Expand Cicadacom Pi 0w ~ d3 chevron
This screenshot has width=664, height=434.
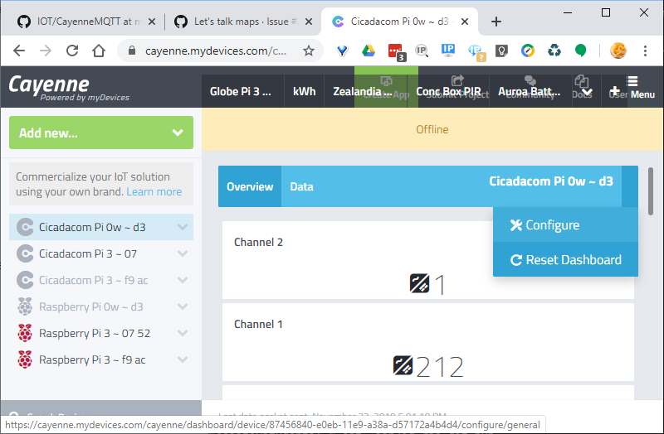coord(183,227)
